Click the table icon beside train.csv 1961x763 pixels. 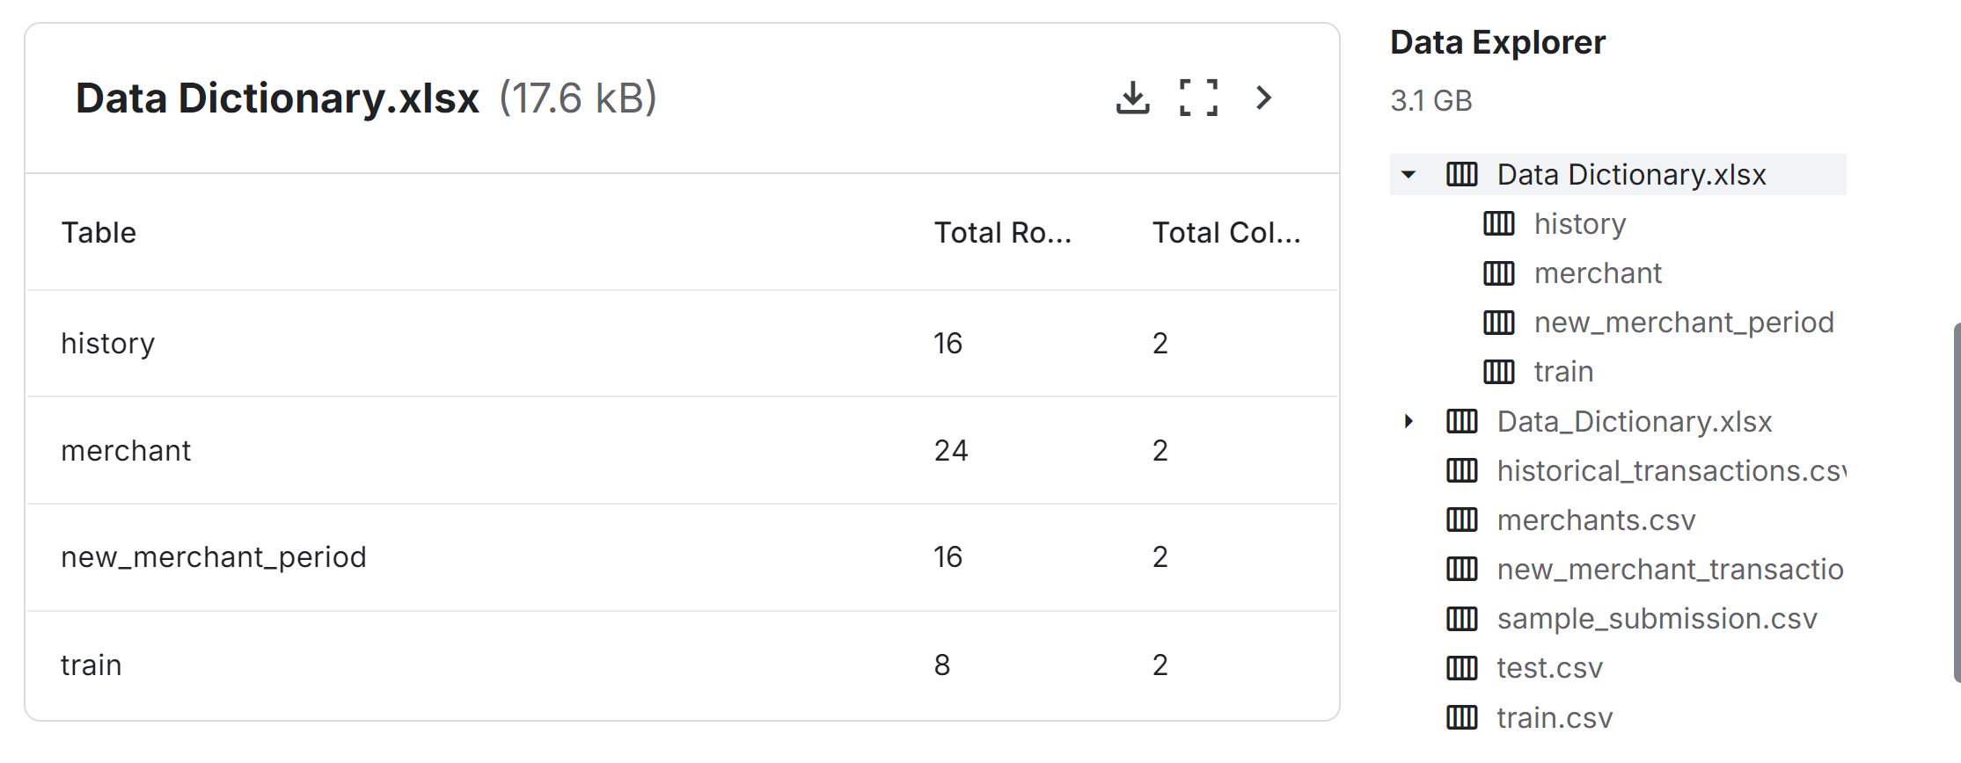[x=1462, y=718]
